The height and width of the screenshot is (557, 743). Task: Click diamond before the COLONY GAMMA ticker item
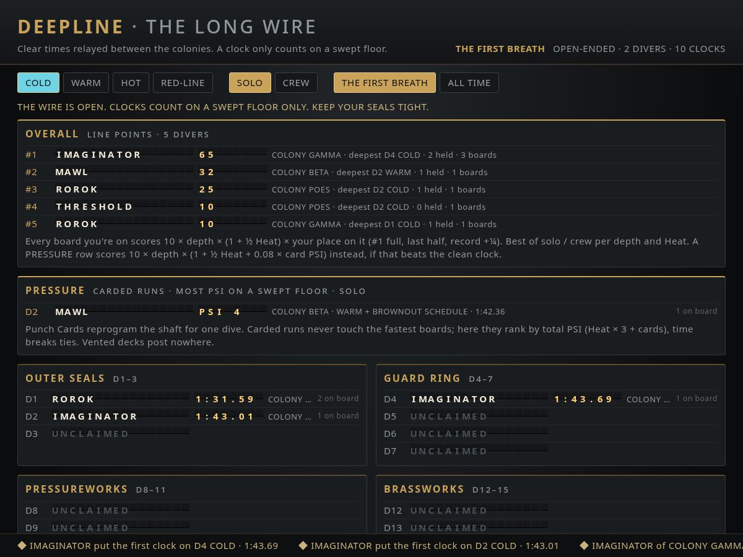tap(584, 546)
